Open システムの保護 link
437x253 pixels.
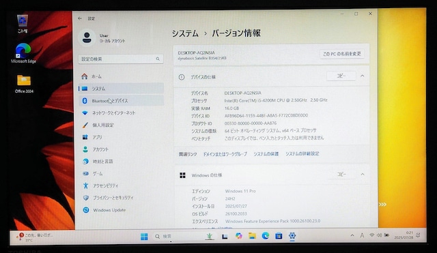coord(266,154)
